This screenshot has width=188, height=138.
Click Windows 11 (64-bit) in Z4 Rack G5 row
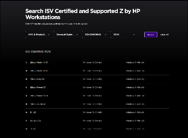point(135,121)
